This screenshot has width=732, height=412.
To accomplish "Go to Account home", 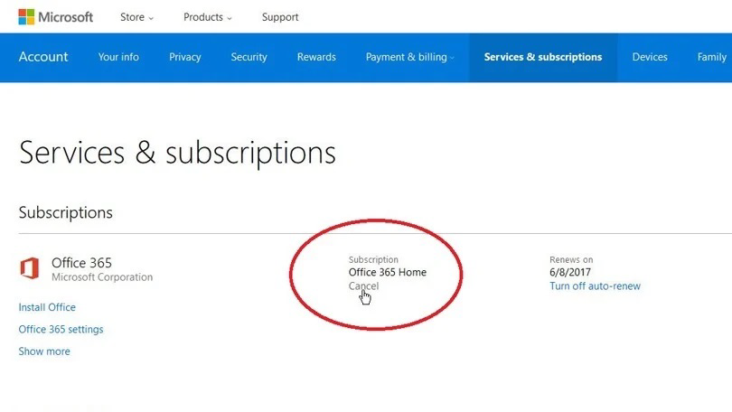I will click(x=43, y=57).
